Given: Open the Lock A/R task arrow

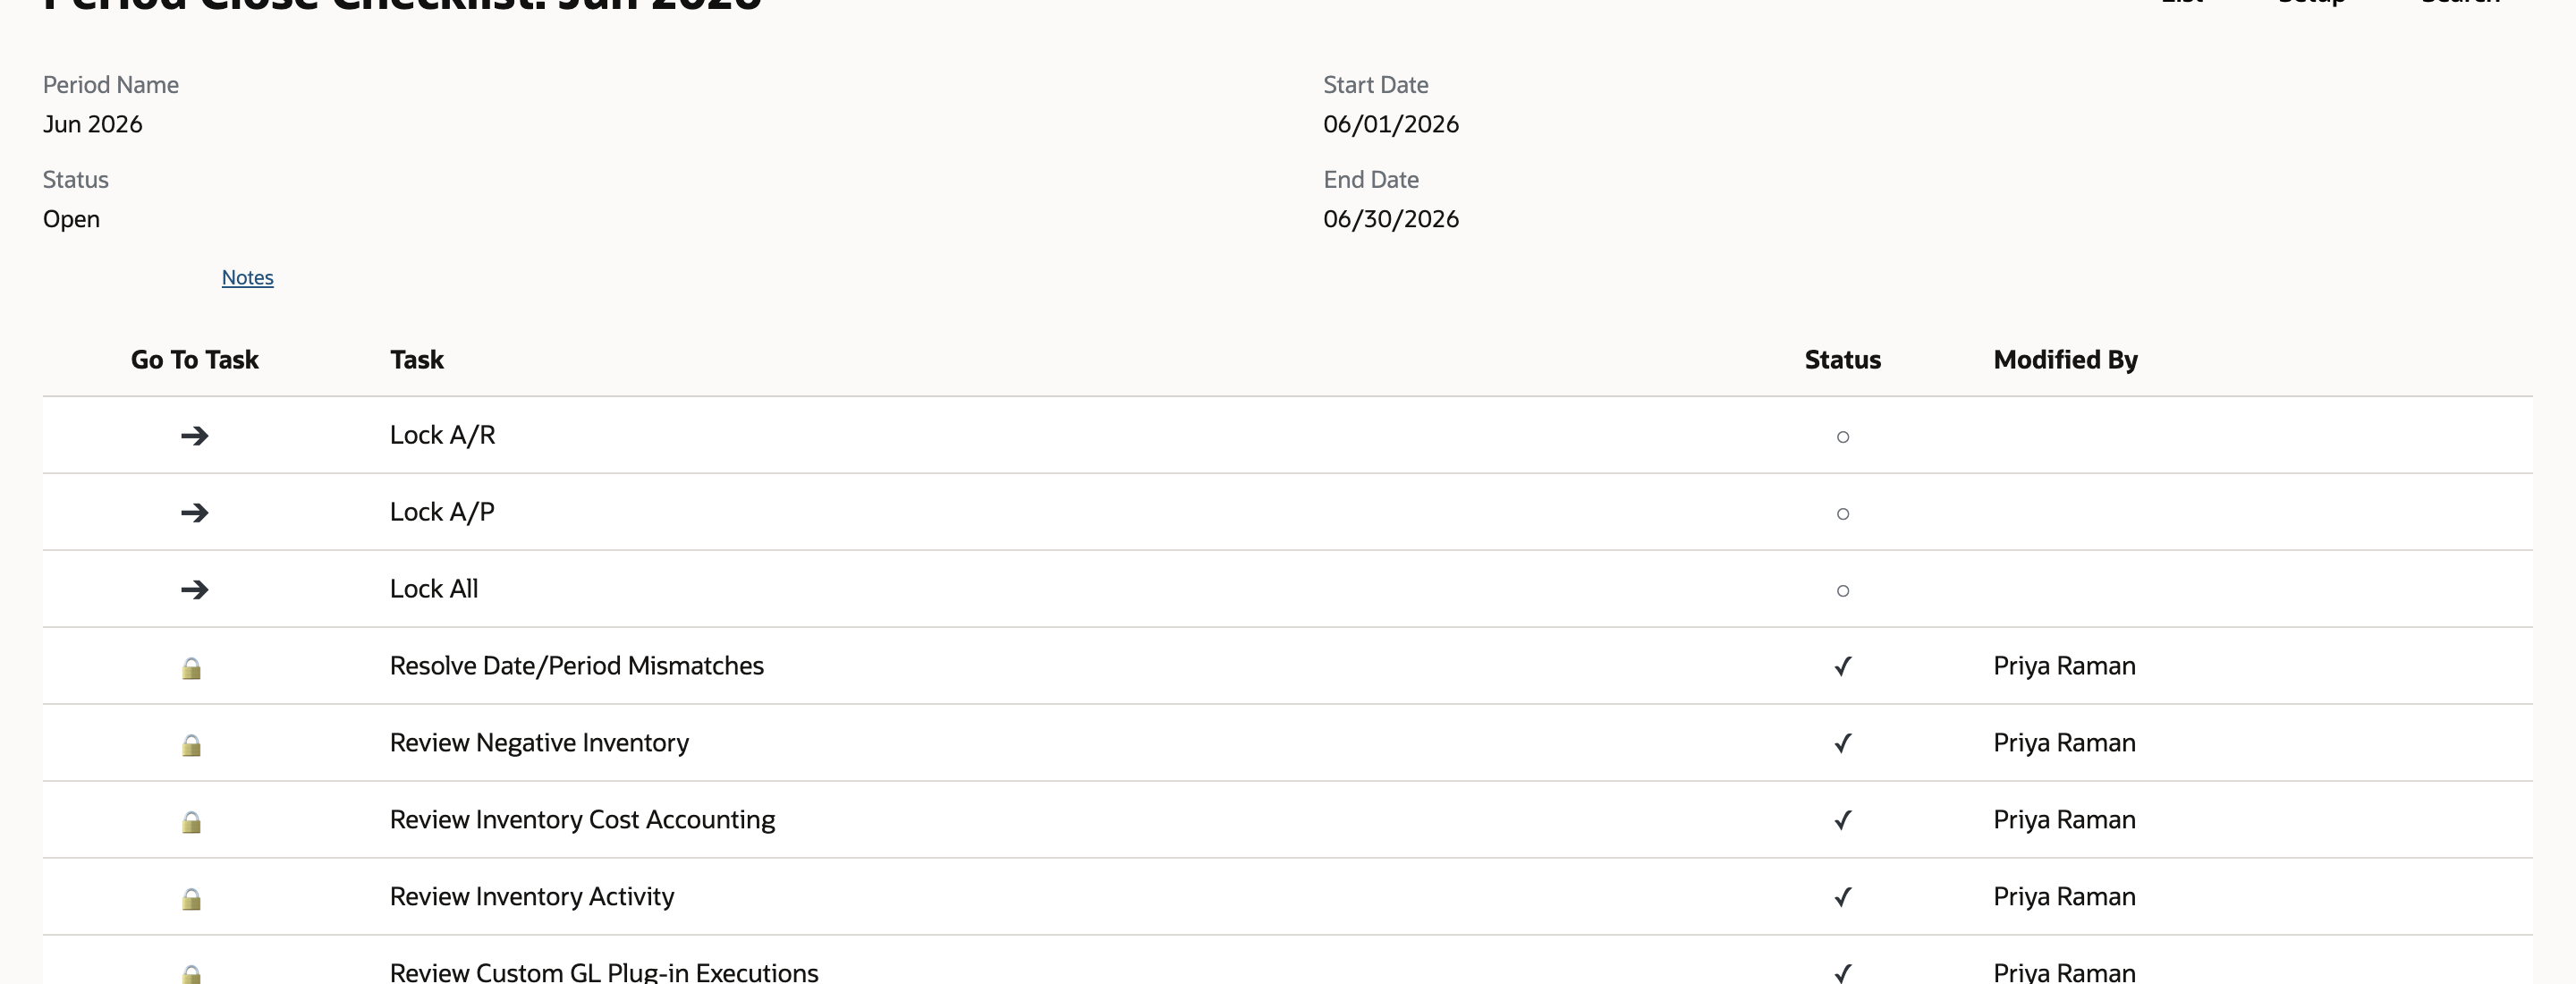Looking at the screenshot, I should click(194, 436).
